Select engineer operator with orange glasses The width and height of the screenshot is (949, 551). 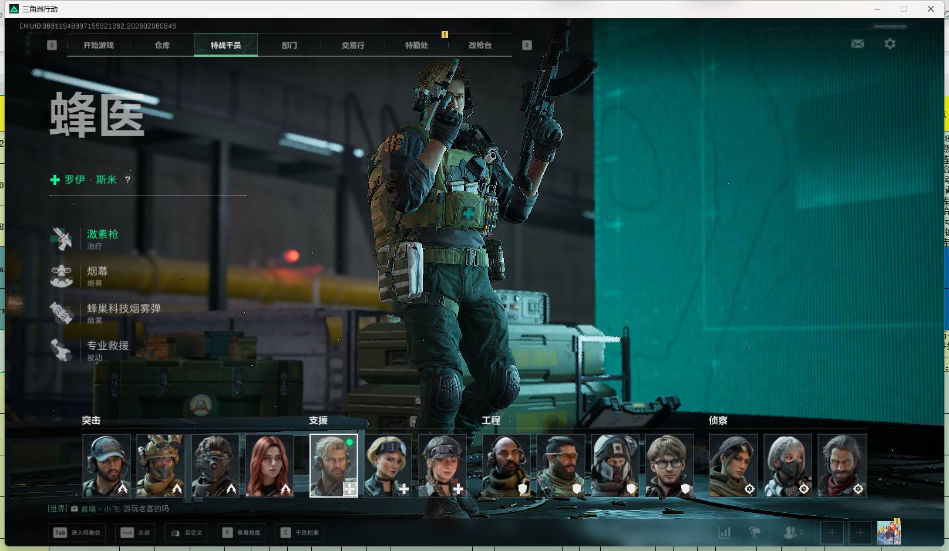(x=561, y=465)
